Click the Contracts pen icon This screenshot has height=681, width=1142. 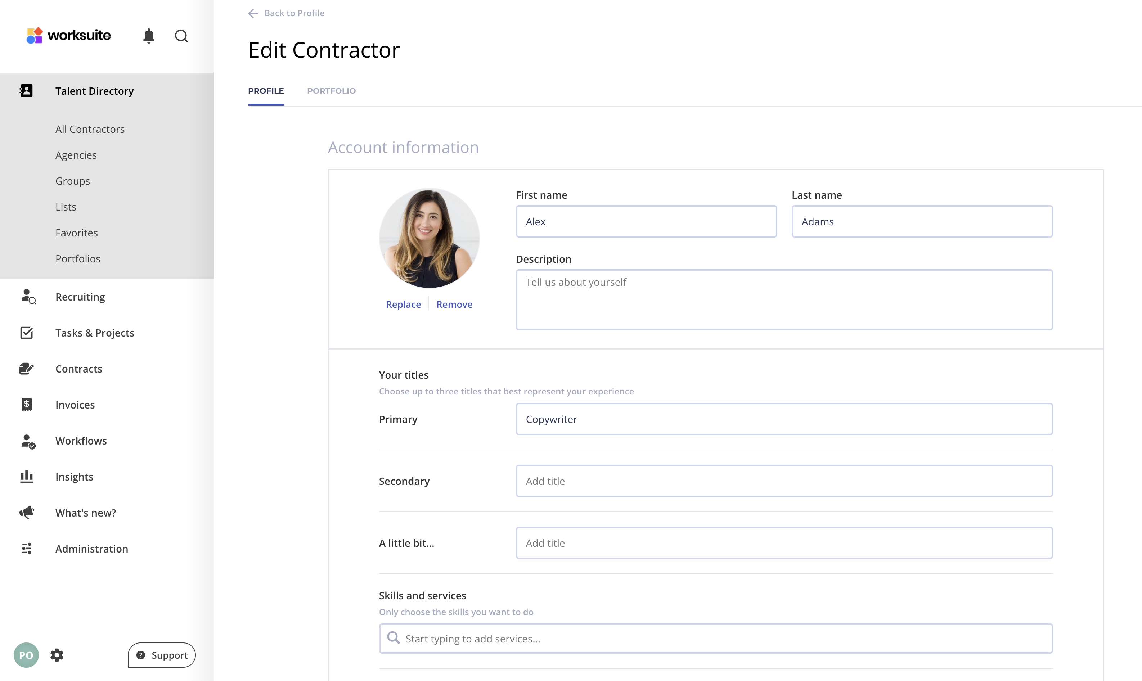(27, 369)
